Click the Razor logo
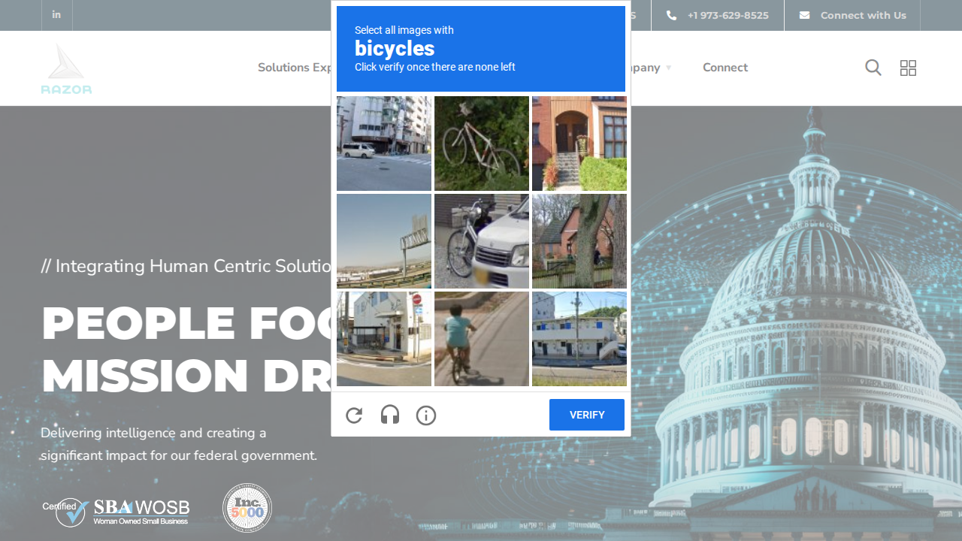Image resolution: width=962 pixels, height=541 pixels. tap(66, 68)
